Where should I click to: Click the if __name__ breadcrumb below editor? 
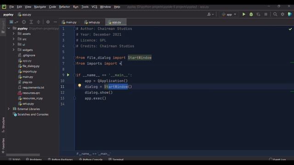point(93,154)
